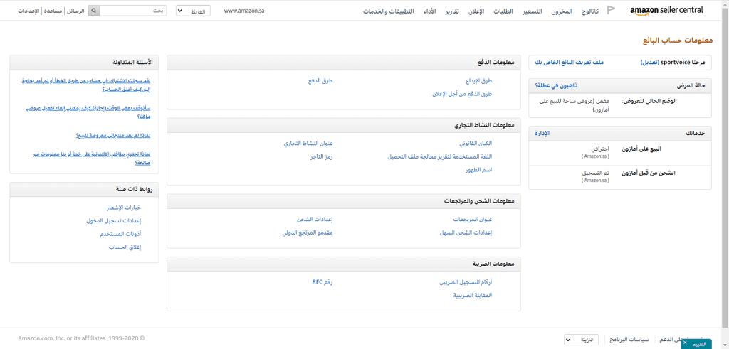
Task: Open the footer language dropdown (العربية)
Action: [582, 340]
